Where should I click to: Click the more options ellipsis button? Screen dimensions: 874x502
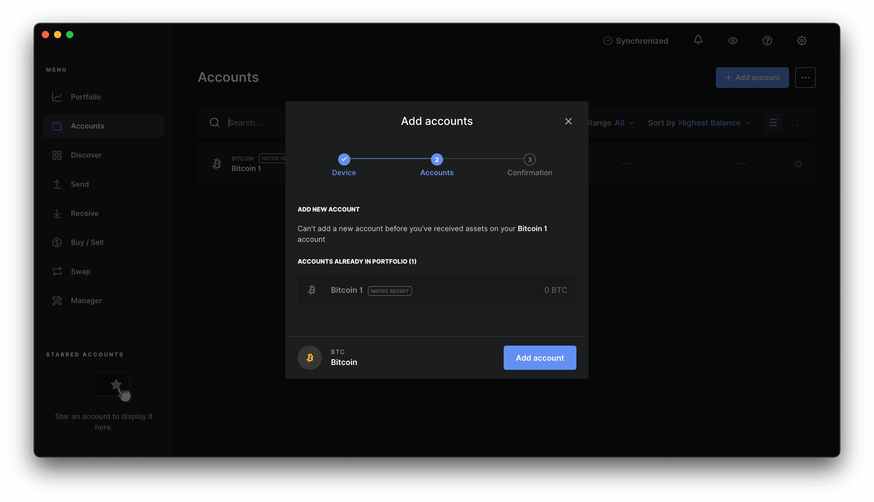coord(805,78)
